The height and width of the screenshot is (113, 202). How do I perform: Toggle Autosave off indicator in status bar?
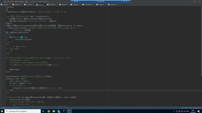(197, 108)
